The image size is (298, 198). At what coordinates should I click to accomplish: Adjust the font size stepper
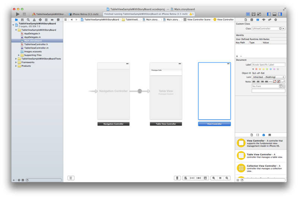[x=284, y=87]
